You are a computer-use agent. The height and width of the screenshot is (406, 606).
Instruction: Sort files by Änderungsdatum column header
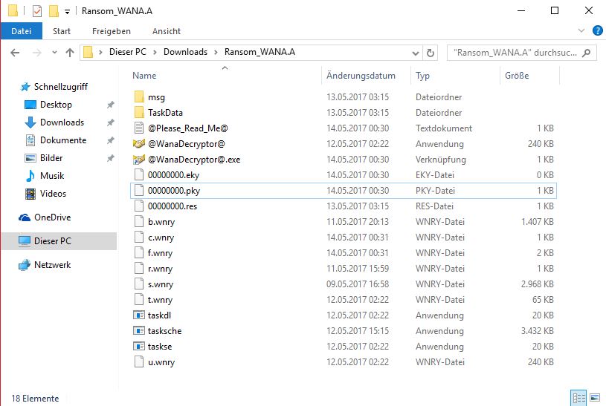click(361, 76)
